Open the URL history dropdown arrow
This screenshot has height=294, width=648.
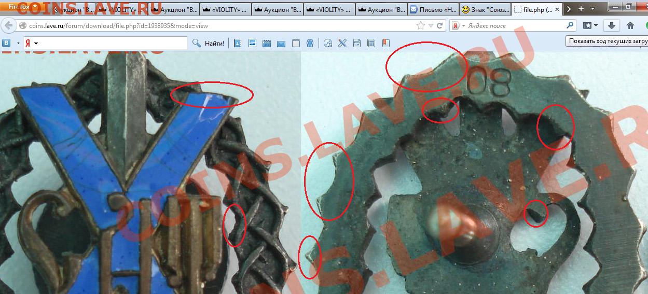(431, 25)
